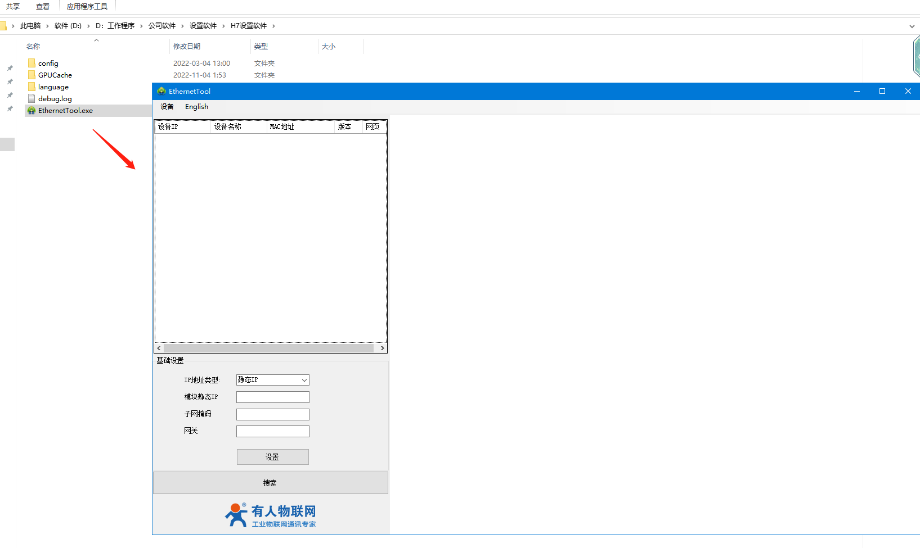Click the first quick access pin icon
Image resolution: width=920 pixels, height=548 pixels.
10,68
